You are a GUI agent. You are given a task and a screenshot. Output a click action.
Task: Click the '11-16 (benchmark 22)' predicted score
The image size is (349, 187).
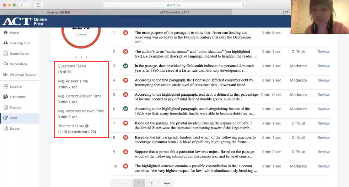(77, 132)
